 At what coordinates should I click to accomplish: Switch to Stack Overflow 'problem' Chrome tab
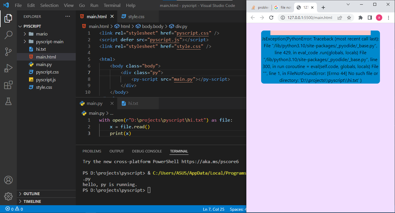pos(260,7)
